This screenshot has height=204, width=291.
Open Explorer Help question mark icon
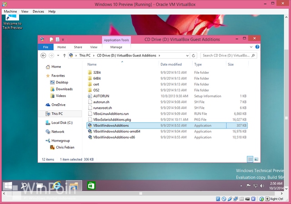257,47
